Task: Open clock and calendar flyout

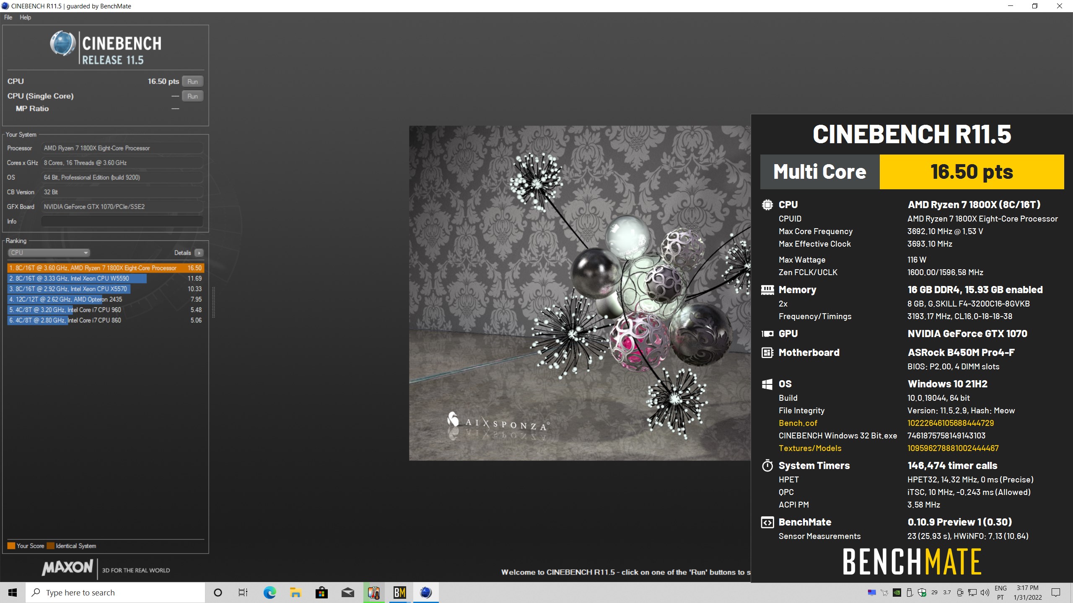Action: coord(1028,593)
